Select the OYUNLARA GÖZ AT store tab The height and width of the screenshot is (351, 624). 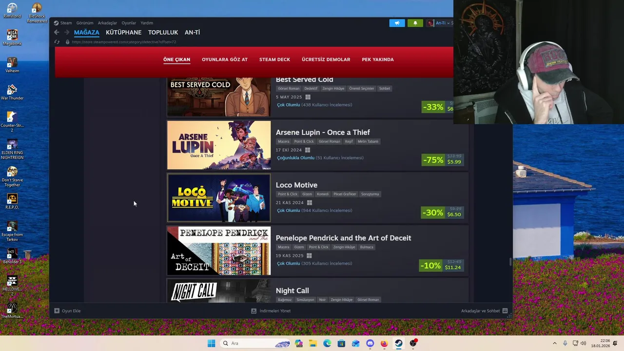click(225, 59)
